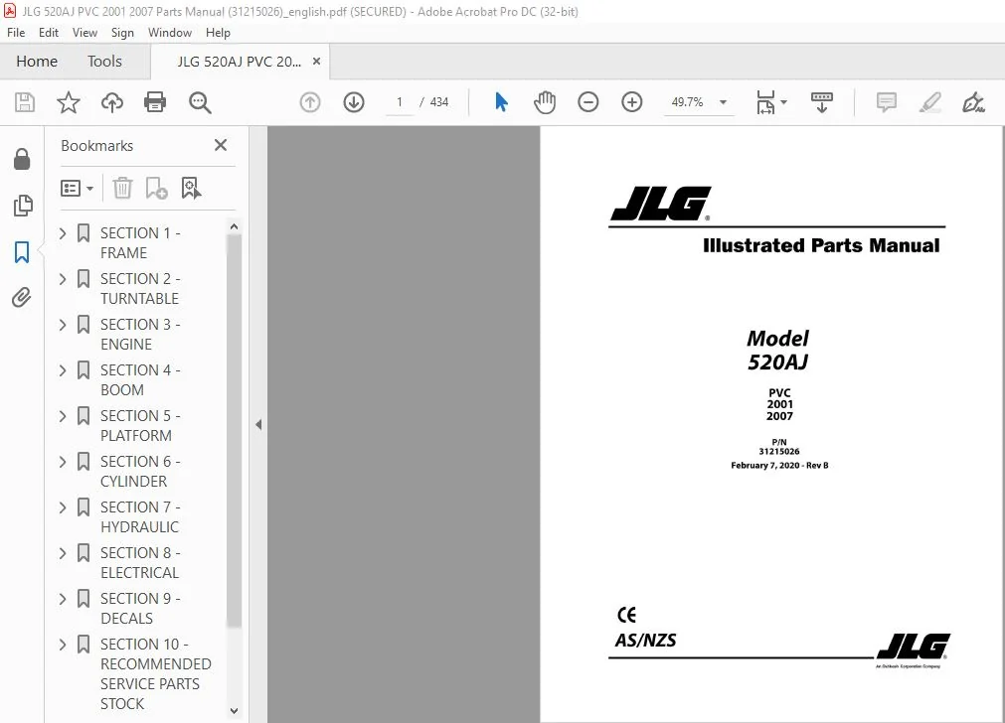Open the View menu
This screenshot has height=723, width=1005.
[84, 33]
